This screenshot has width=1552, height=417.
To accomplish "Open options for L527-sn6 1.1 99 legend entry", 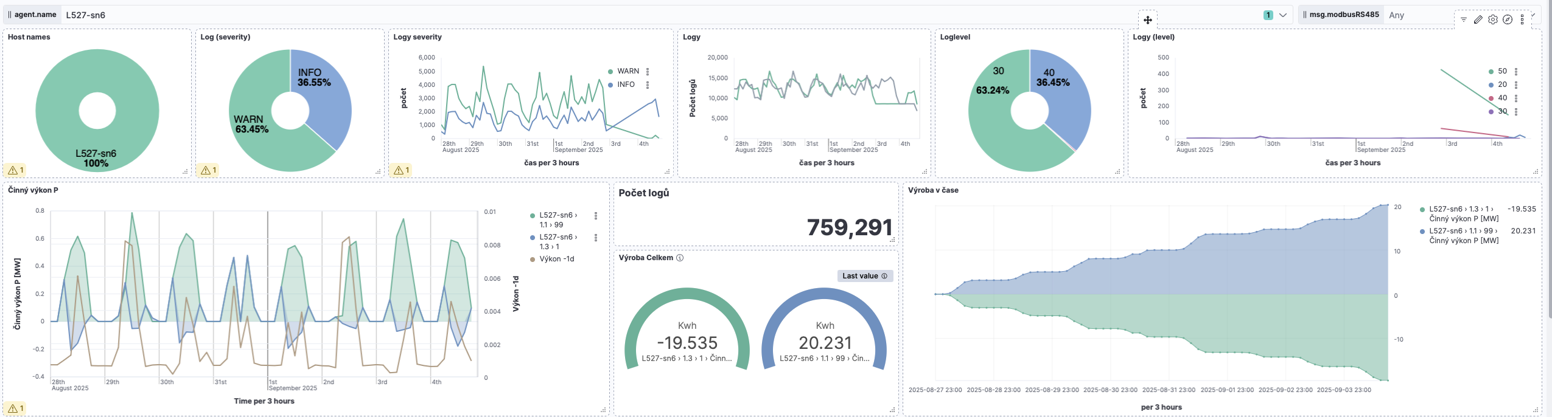I will point(596,216).
